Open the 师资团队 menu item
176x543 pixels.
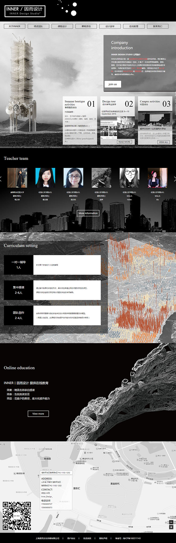(38, 26)
